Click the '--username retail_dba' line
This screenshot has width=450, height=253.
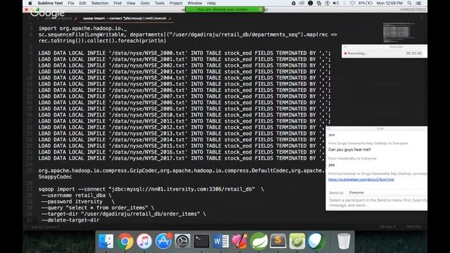coord(77,195)
